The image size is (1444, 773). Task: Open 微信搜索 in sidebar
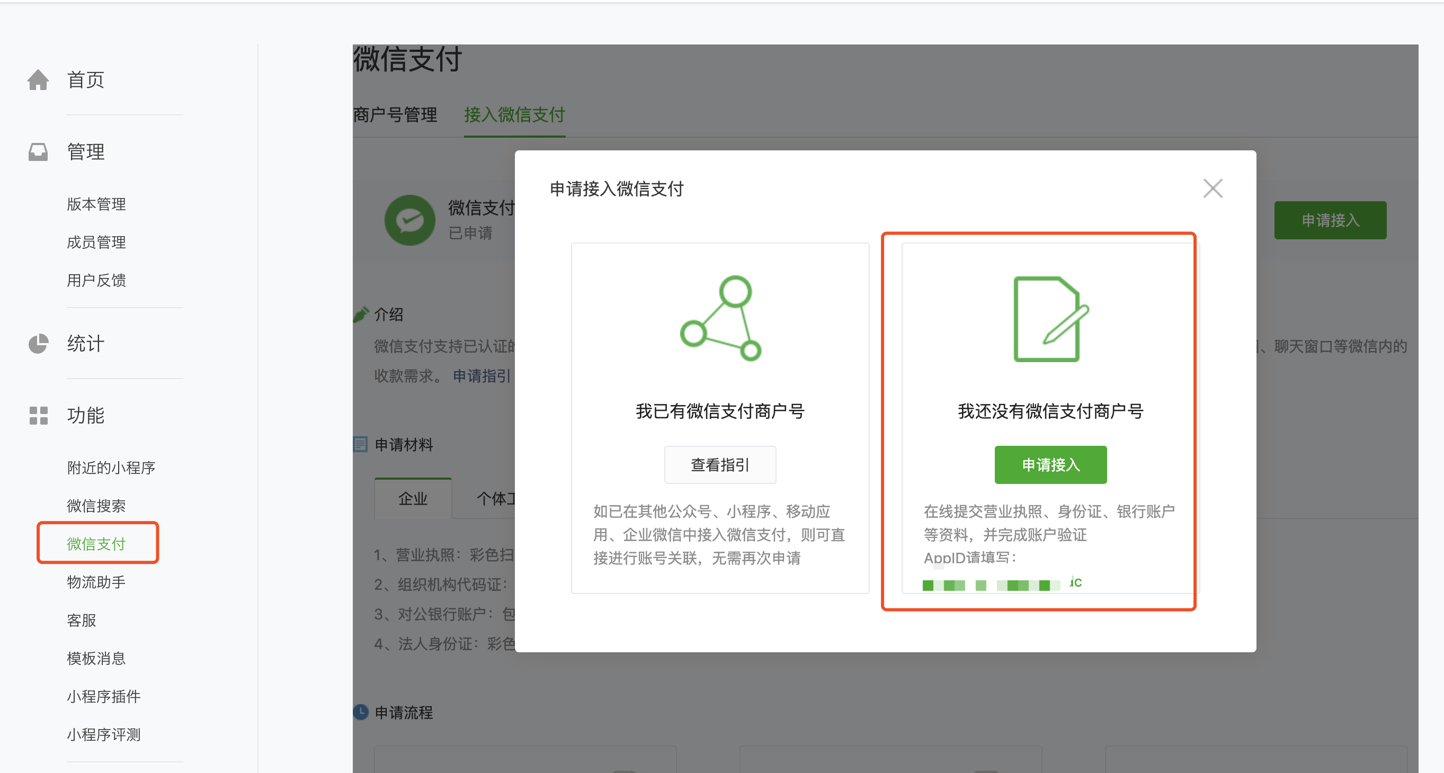click(x=96, y=506)
